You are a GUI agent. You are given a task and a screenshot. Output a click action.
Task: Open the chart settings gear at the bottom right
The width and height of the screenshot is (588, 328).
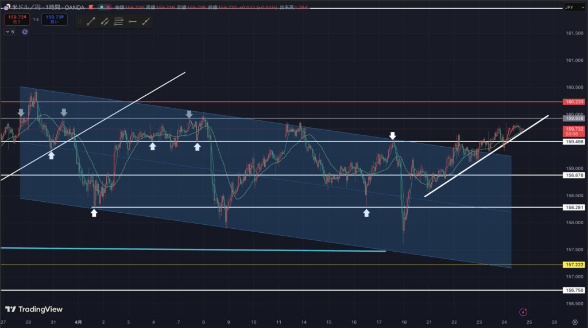[575, 322]
